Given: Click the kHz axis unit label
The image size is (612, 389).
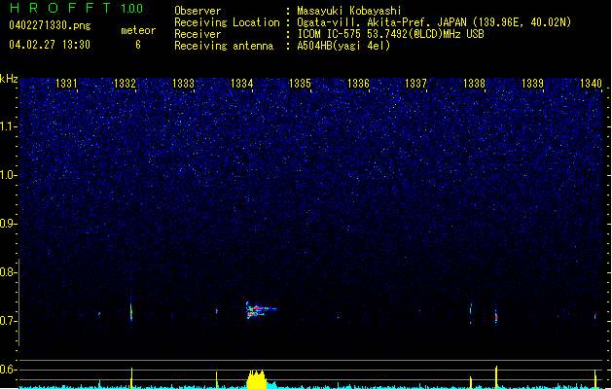Looking at the screenshot, I should pyautogui.click(x=9, y=79).
